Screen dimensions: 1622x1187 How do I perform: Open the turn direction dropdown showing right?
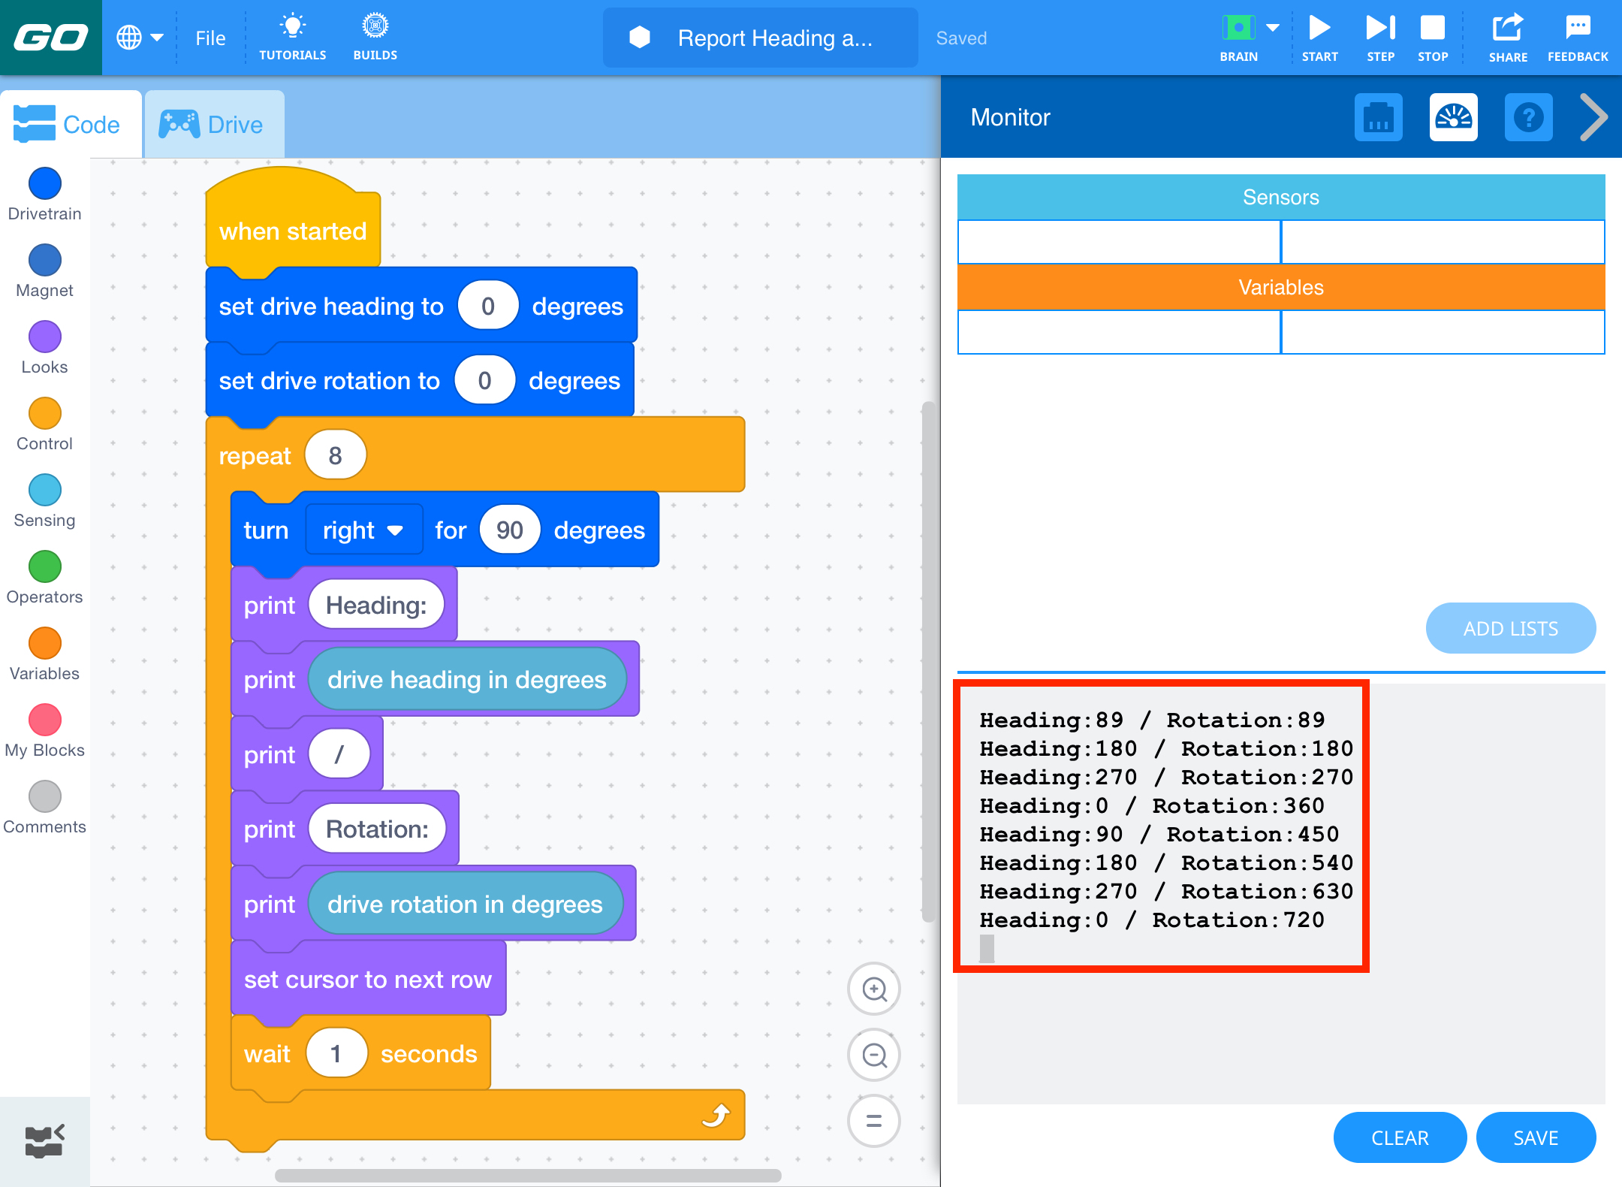(x=363, y=530)
